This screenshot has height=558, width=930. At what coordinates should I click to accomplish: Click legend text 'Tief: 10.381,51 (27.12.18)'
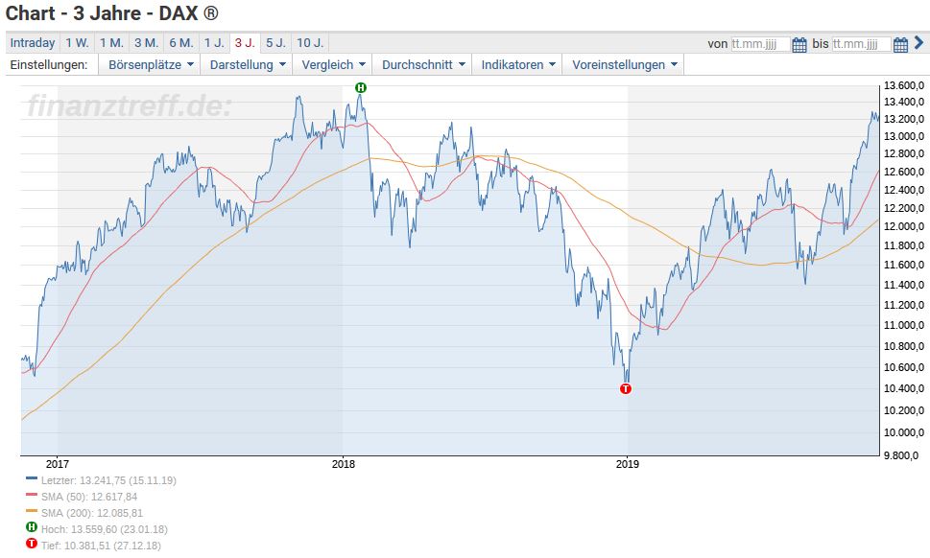[101, 546]
